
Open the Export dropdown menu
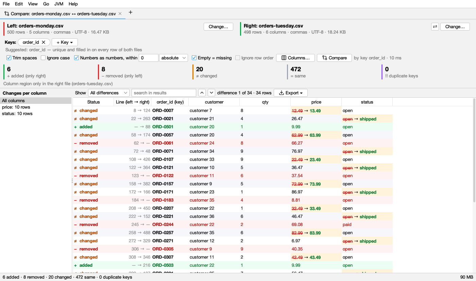click(x=291, y=93)
